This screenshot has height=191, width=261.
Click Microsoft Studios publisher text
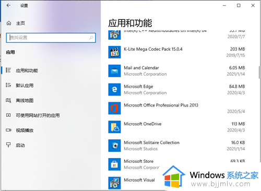(x=141, y=149)
